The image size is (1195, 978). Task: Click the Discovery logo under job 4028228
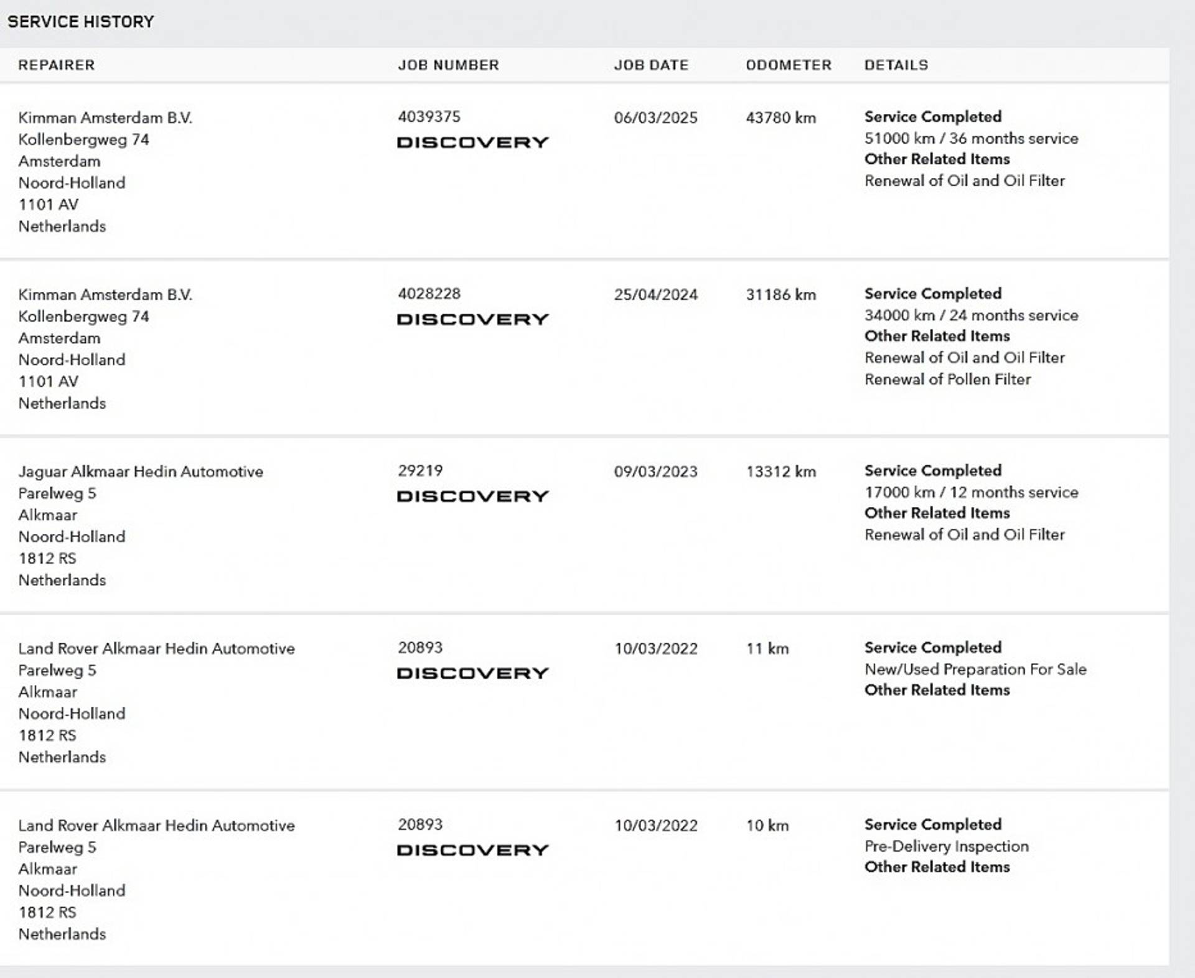tap(472, 319)
